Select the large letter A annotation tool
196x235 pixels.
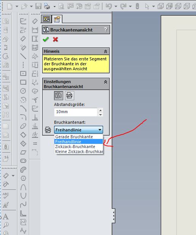[x=6, y=216]
